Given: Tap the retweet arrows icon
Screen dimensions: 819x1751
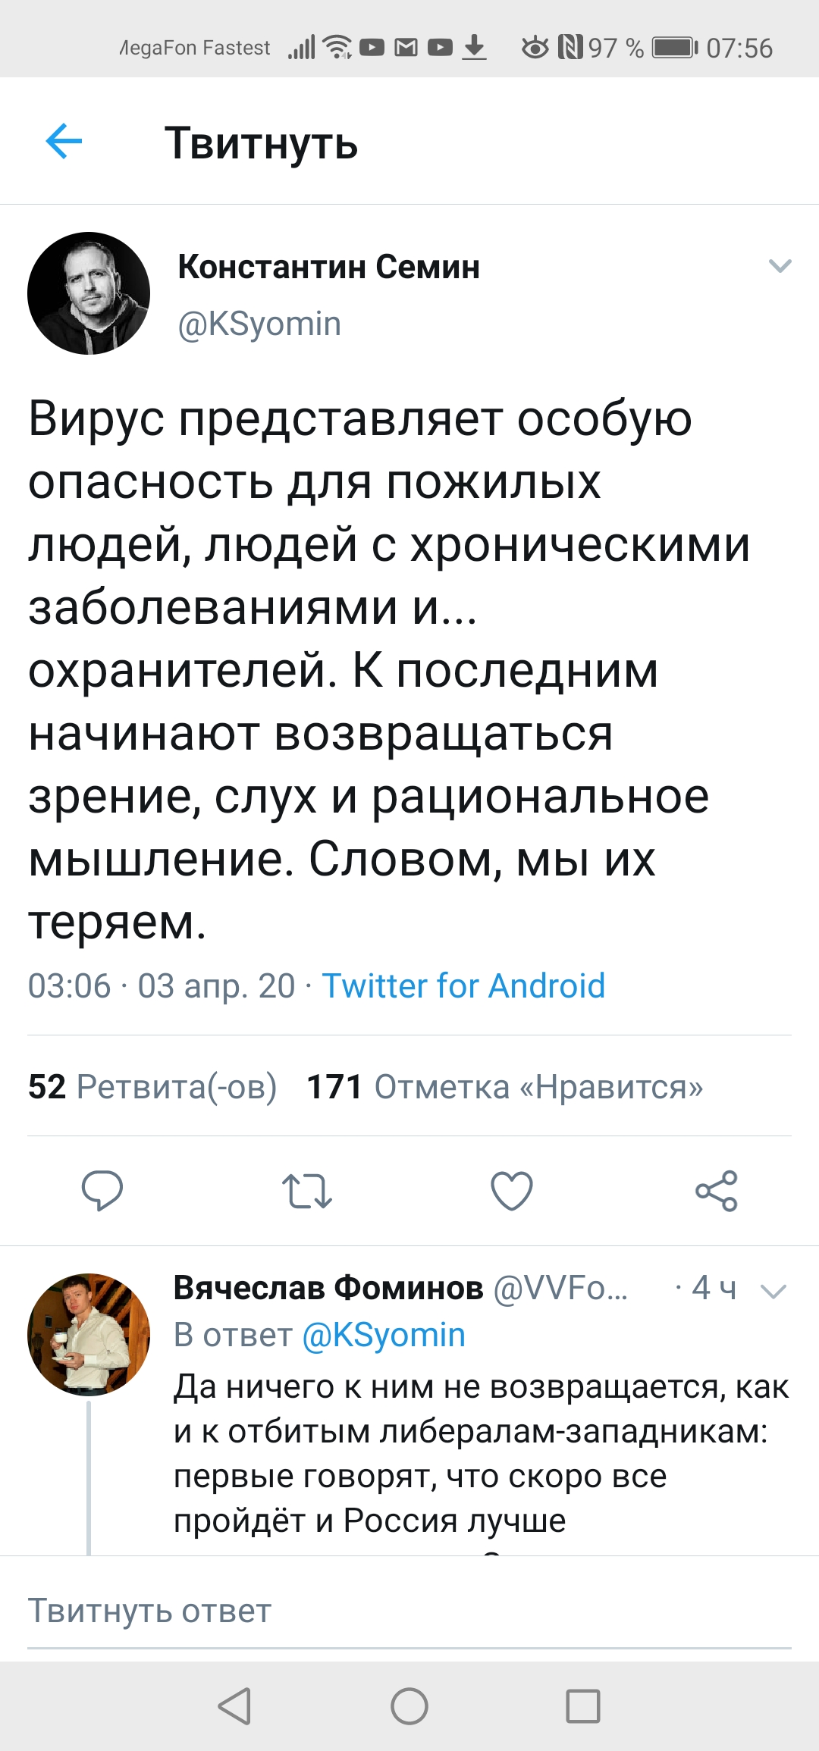Looking at the screenshot, I should coord(307,1190).
